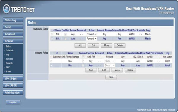Go to Firewall DMZ submenu link
The height and width of the screenshot is (112, 178).
coord(8,67)
